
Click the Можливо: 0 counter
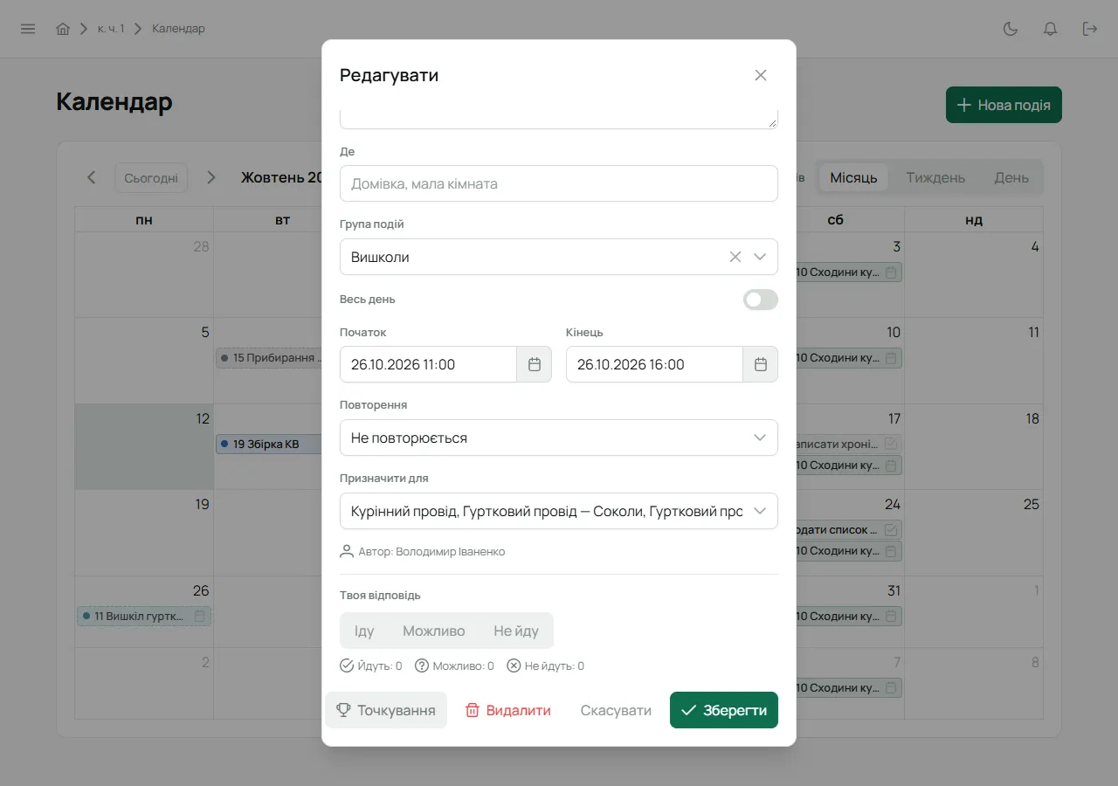coord(454,665)
